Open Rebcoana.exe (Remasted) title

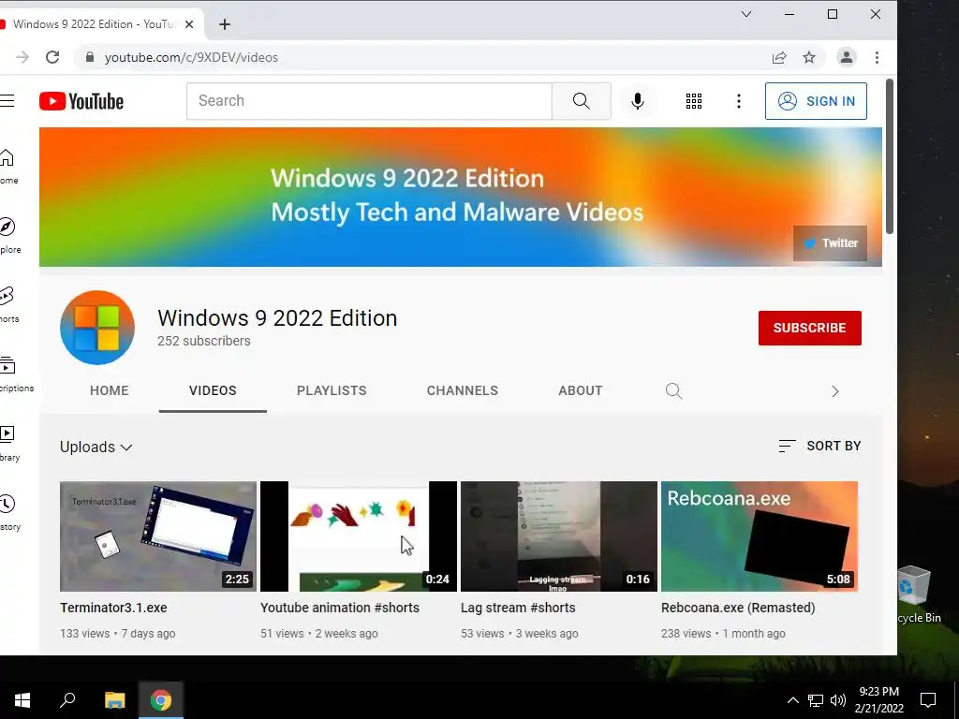click(738, 608)
